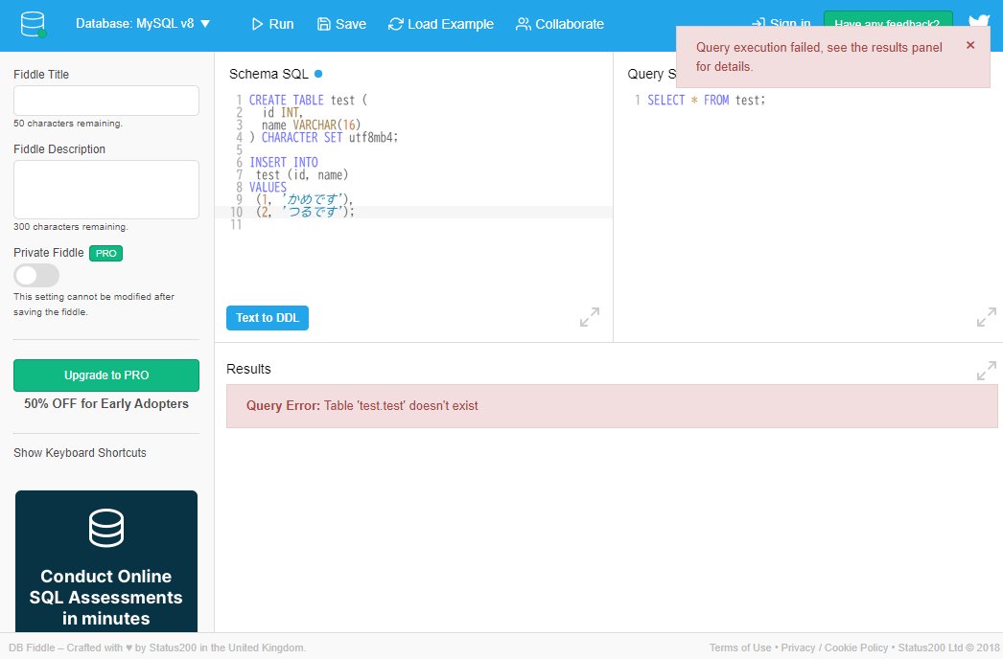
Task: Click the Conduct Online SQL Assessments ad
Action: click(106, 561)
